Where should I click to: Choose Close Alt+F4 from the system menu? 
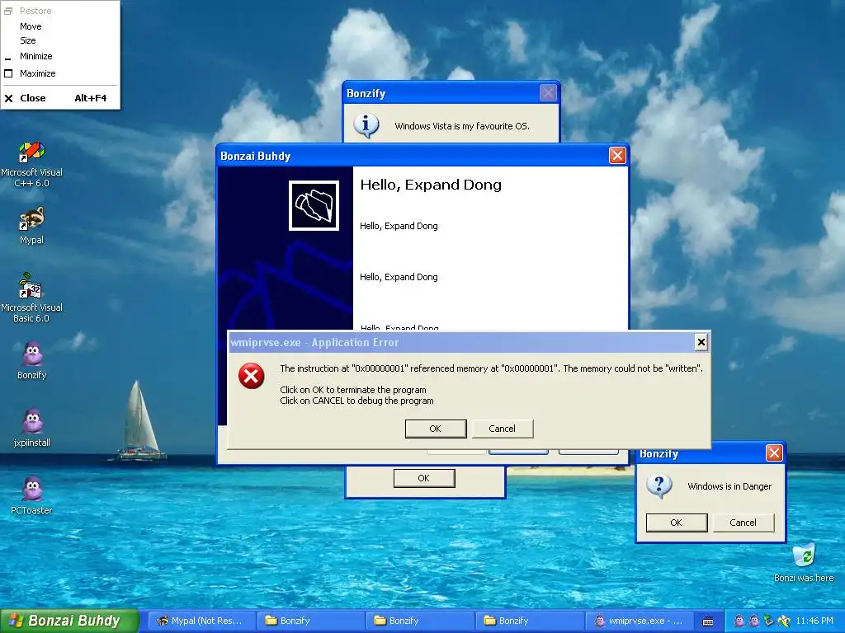pyautogui.click(x=60, y=98)
